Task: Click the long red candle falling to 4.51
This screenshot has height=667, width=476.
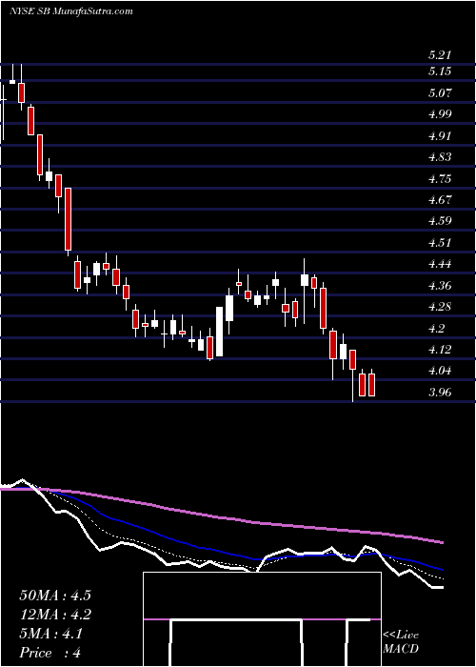Action: [x=68, y=219]
